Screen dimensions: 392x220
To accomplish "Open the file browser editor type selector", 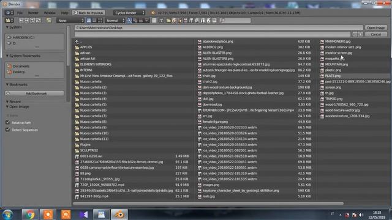I will (x=9, y=20).
